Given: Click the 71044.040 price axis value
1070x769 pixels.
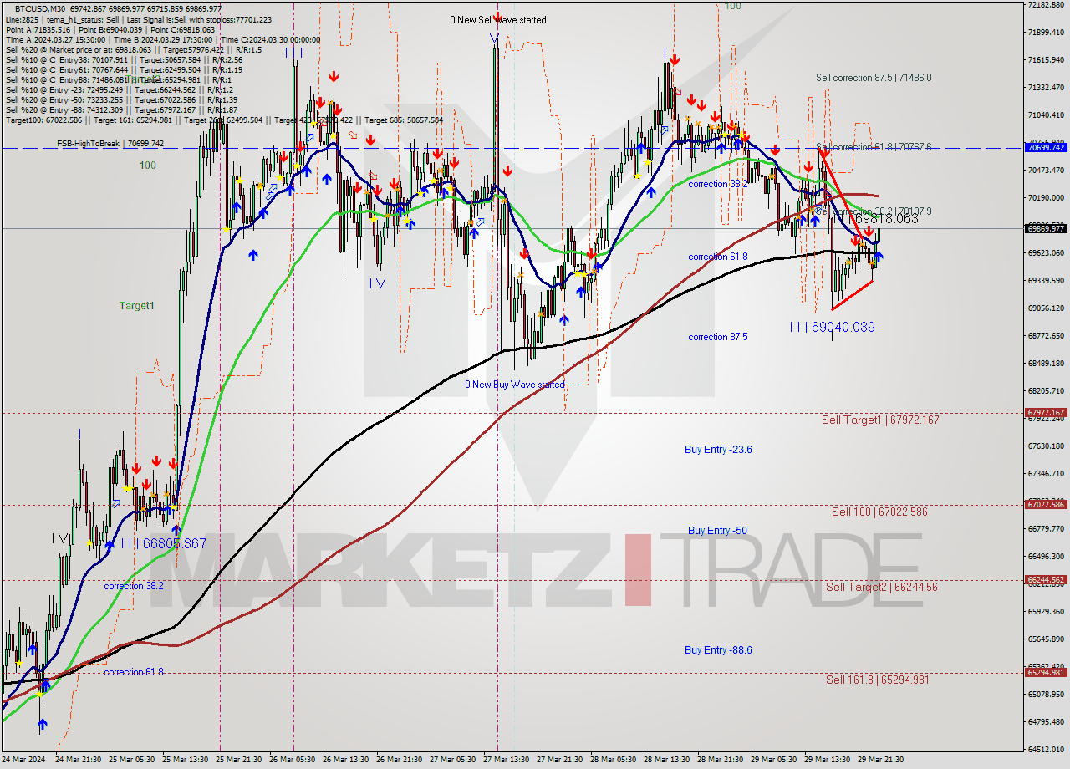Looking at the screenshot, I should [1046, 115].
